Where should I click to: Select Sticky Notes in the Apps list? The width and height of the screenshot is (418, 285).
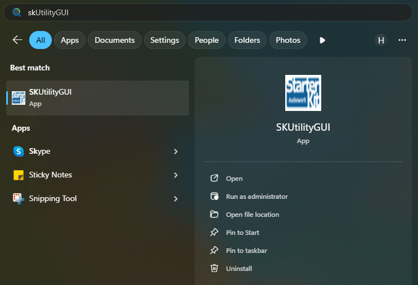click(96, 175)
